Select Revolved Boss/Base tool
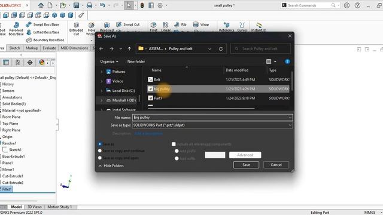This screenshot has width=383, height=215. click(x=16, y=29)
